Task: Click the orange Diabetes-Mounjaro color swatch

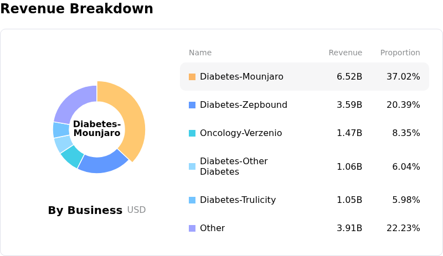Action: [192, 77]
